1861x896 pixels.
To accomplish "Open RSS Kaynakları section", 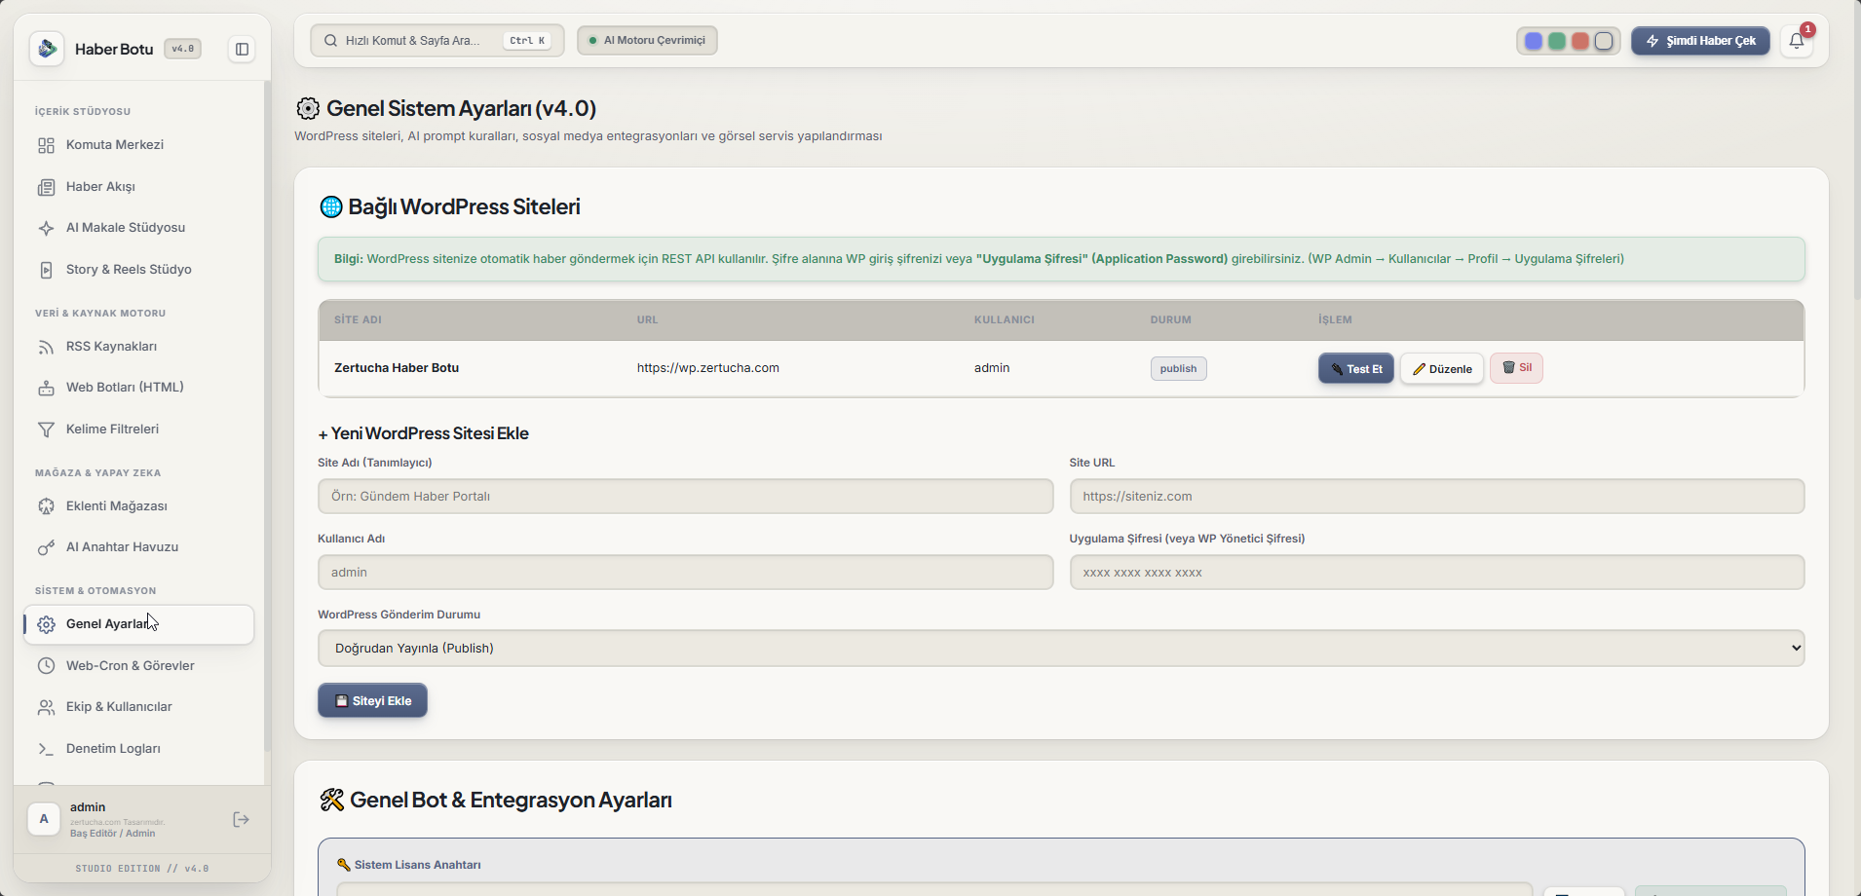I will point(138,347).
